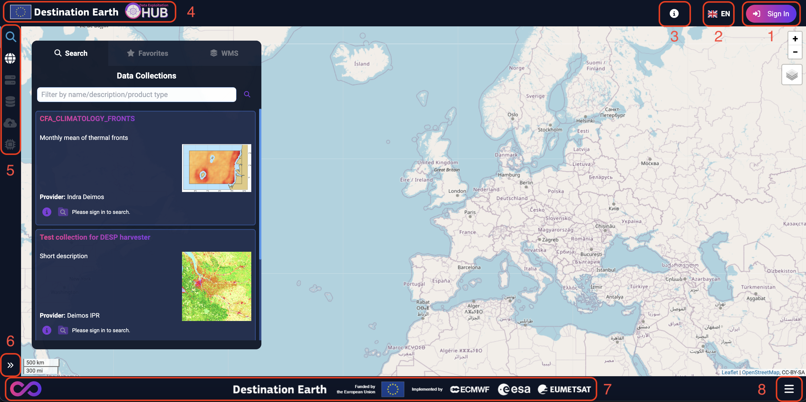Switch to the WMS tab
The height and width of the screenshot is (402, 806).
tap(224, 53)
